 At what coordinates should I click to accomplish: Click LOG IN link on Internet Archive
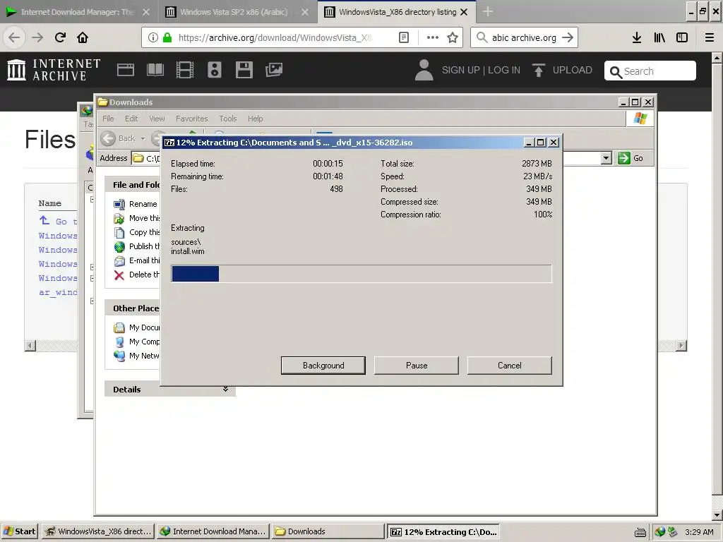pyautogui.click(x=504, y=70)
